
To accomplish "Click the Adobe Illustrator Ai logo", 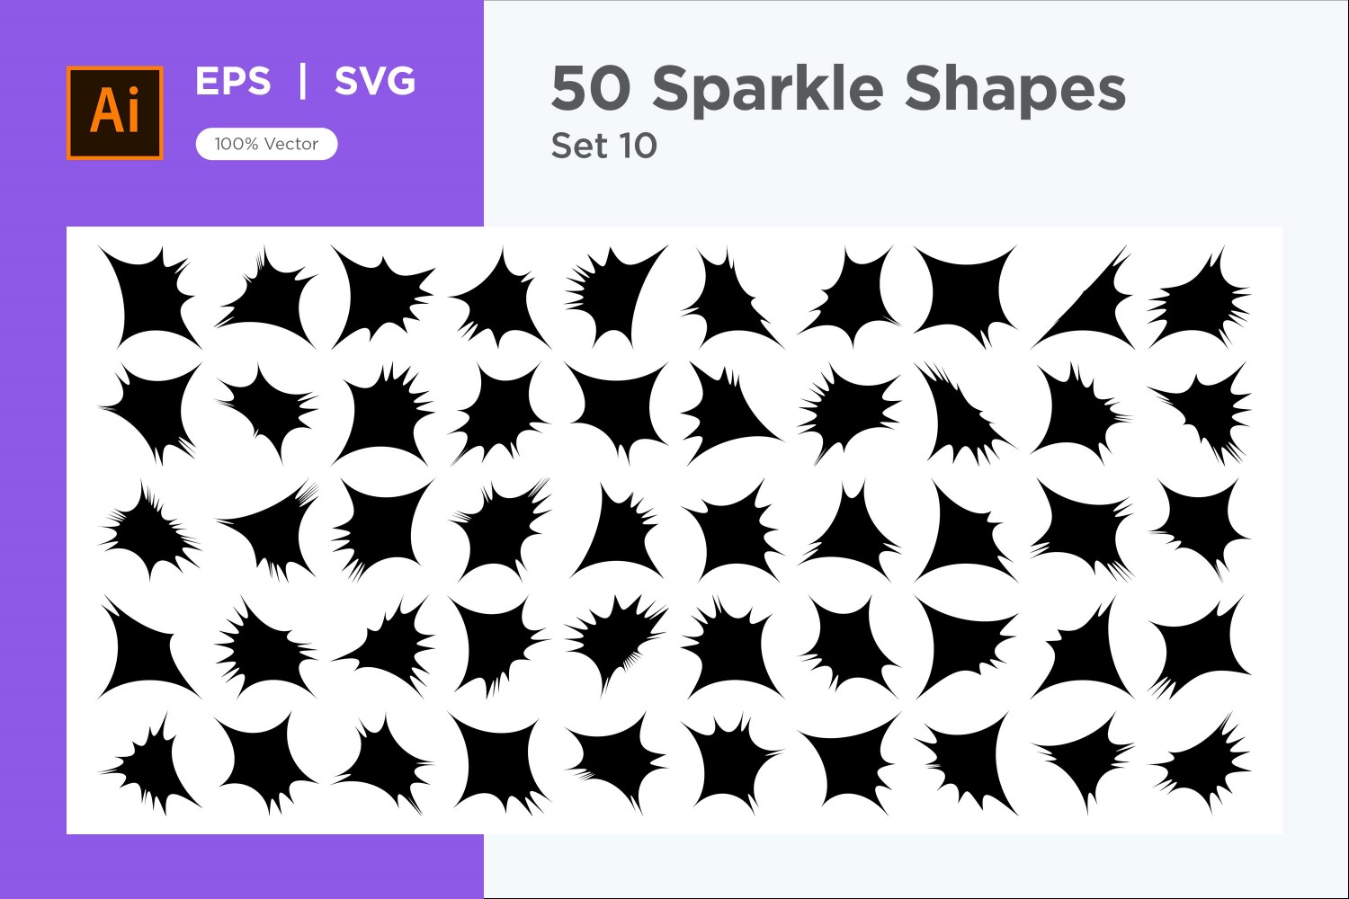I will click(114, 112).
